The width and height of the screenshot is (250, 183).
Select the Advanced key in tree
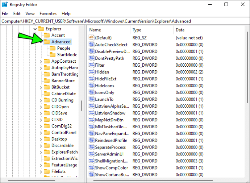click(x=61, y=42)
